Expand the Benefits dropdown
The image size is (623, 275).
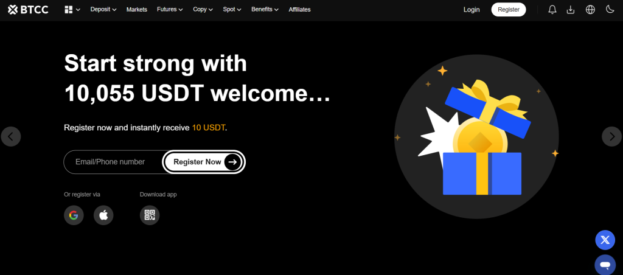click(265, 10)
